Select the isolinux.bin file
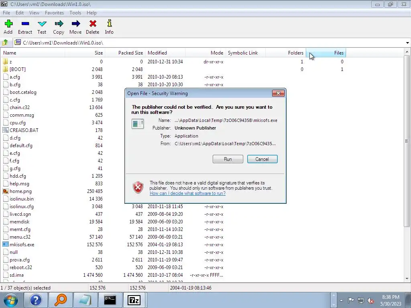 [x=22, y=199]
